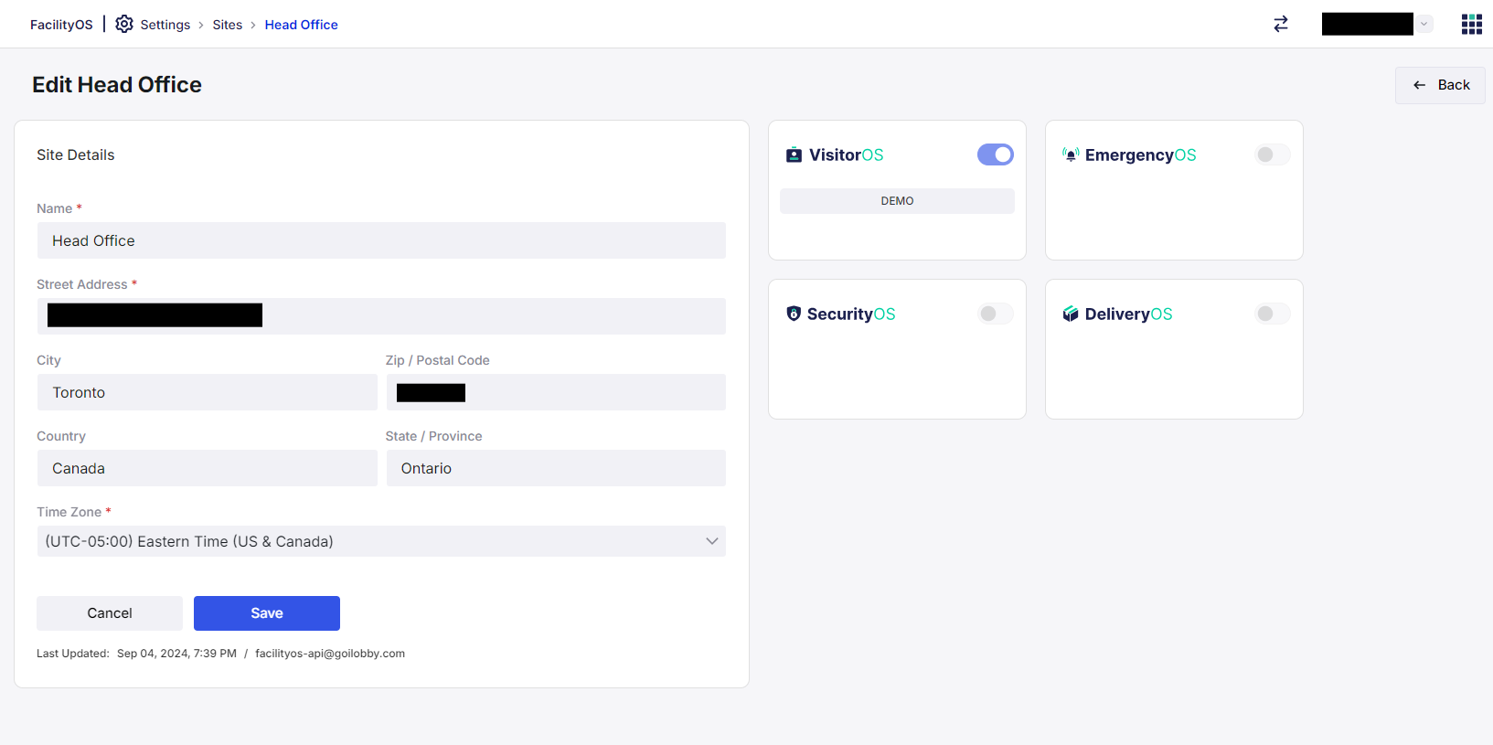Edit the Country field showing Canada

(207, 468)
